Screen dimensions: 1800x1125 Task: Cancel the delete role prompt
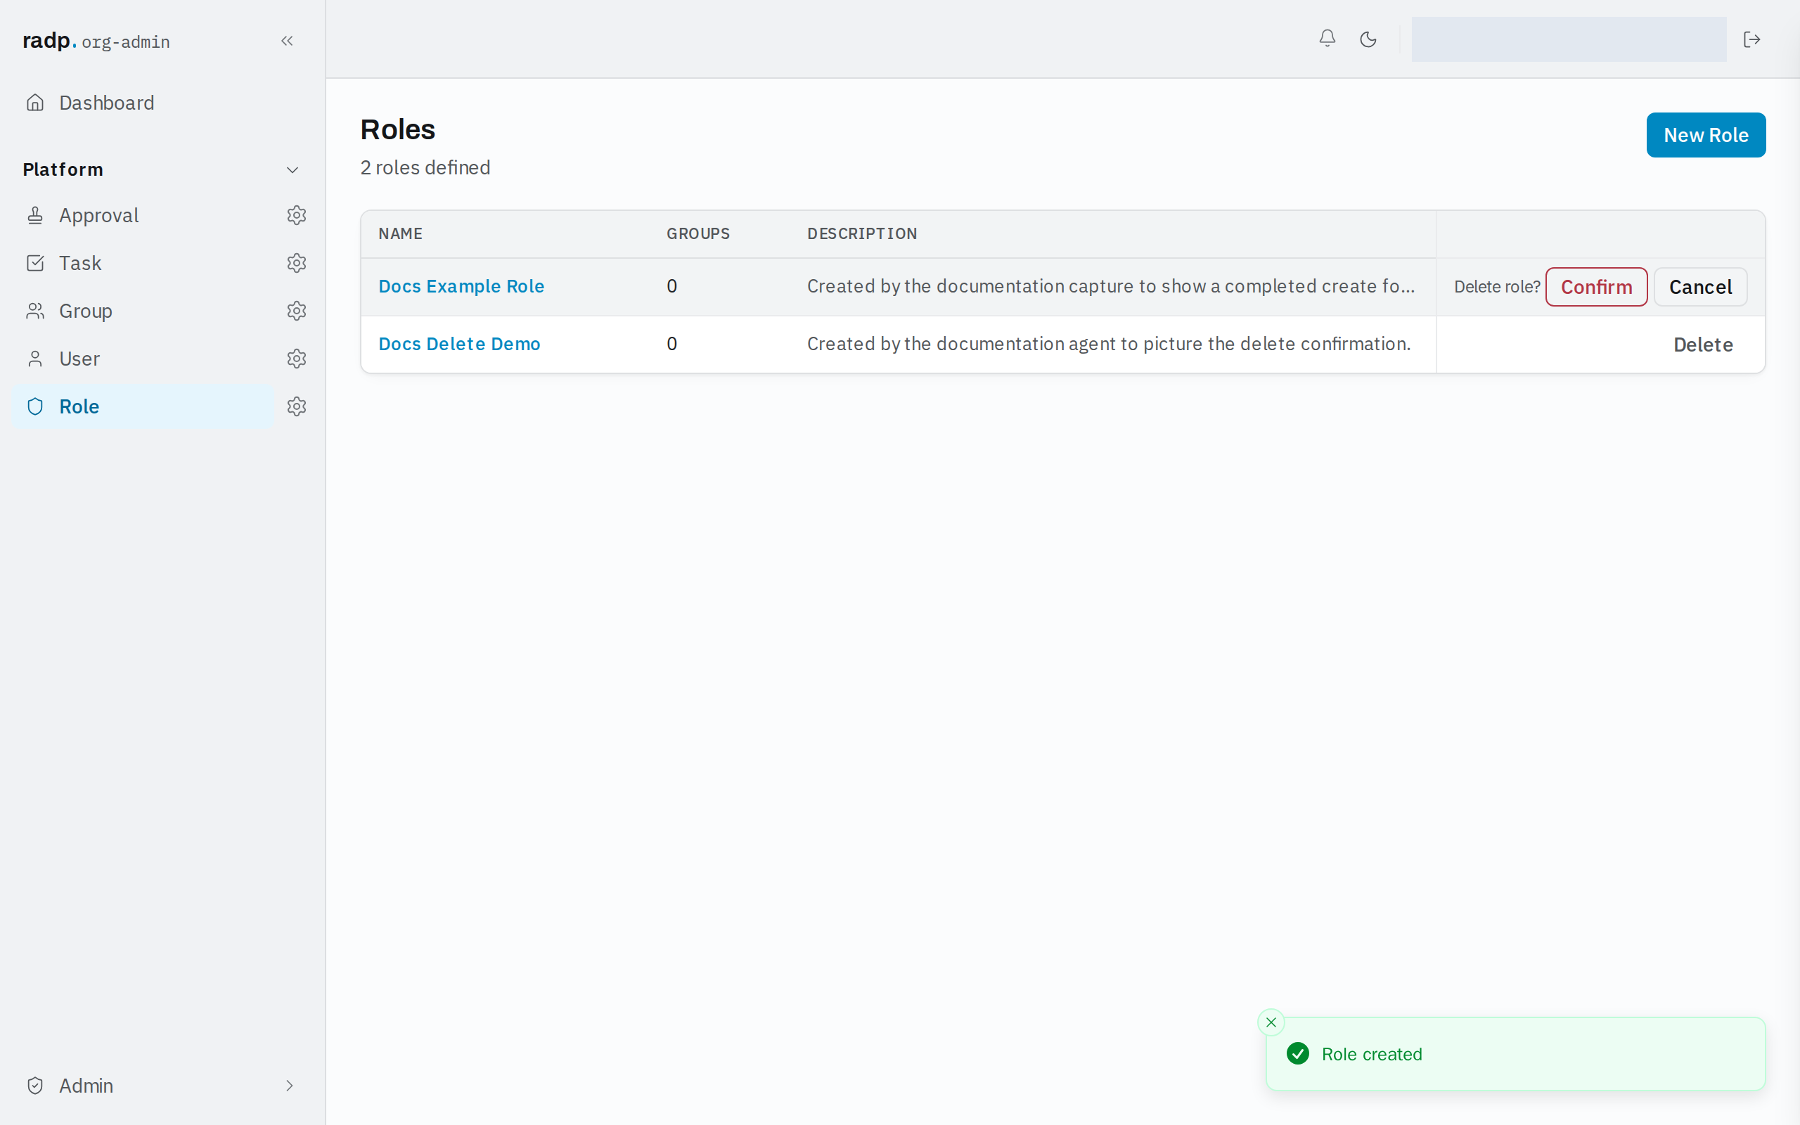pyautogui.click(x=1700, y=287)
